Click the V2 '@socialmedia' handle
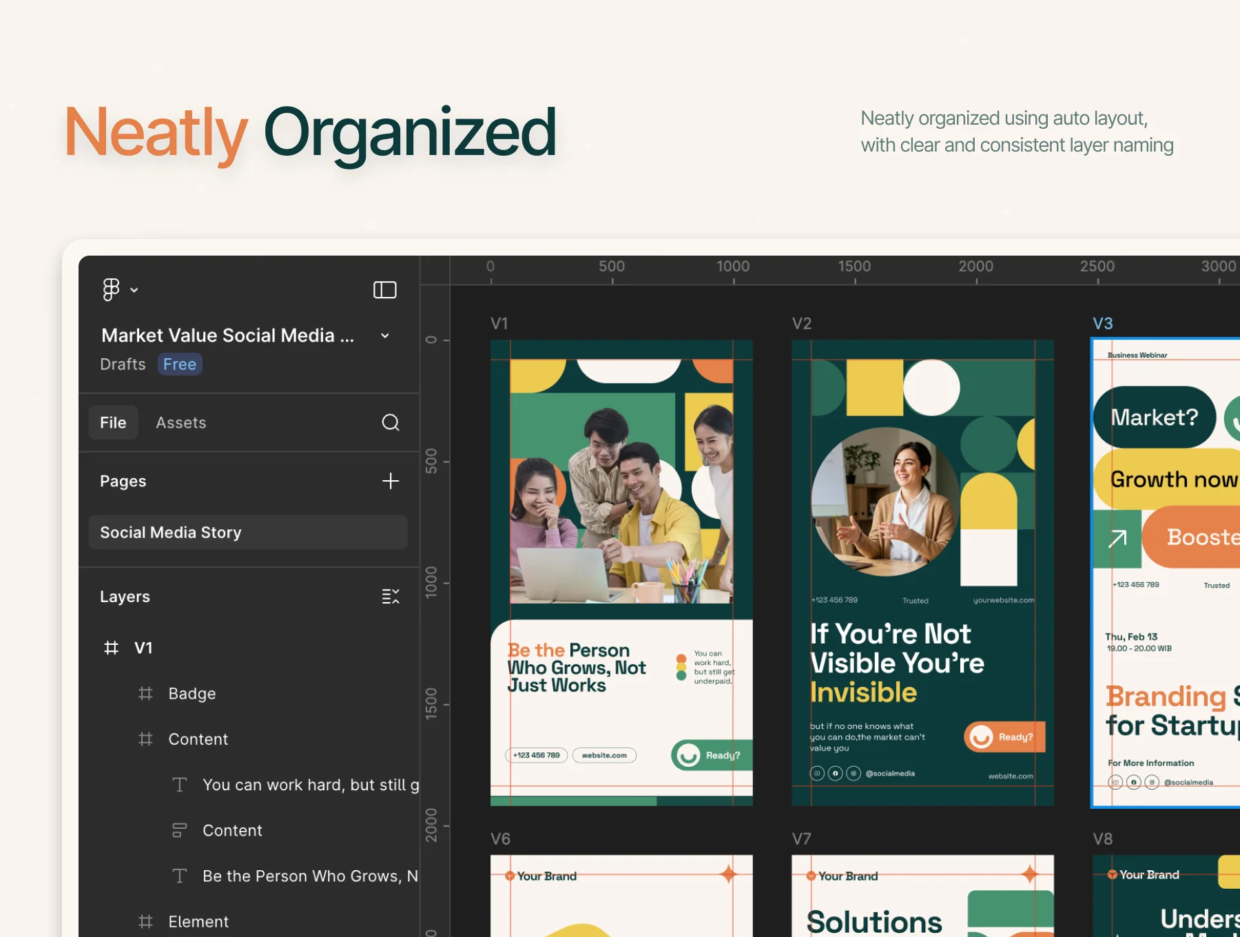Viewport: 1240px width, 937px height. coord(890,773)
